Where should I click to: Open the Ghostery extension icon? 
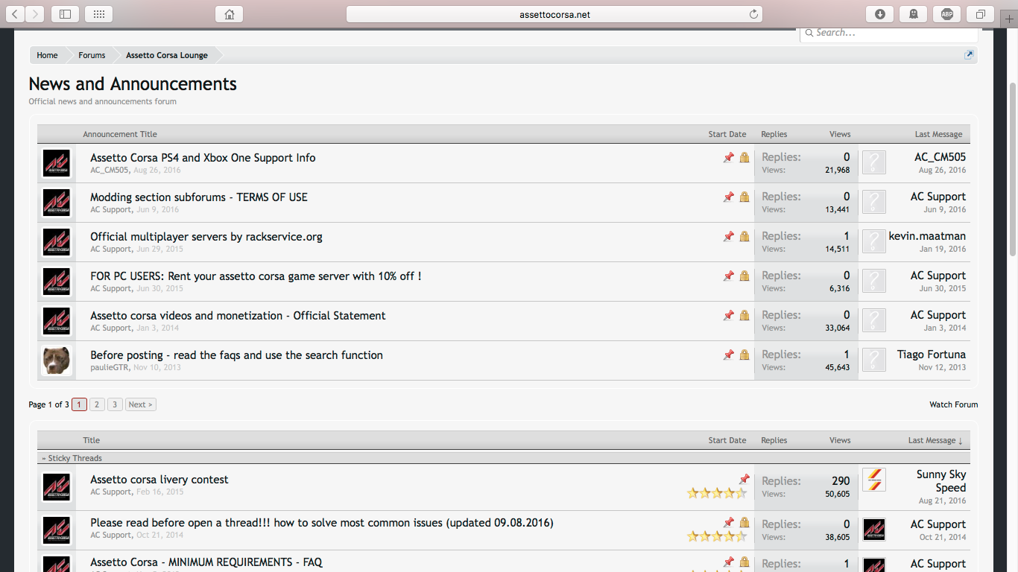coord(914,14)
